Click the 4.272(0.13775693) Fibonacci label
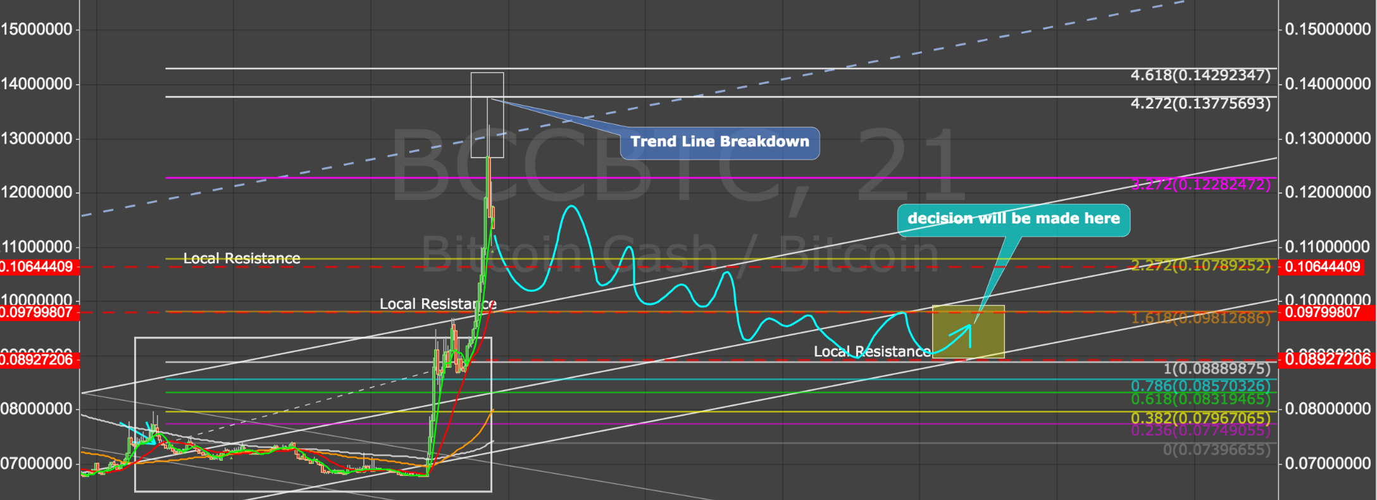The image size is (1377, 500). (x=1200, y=103)
